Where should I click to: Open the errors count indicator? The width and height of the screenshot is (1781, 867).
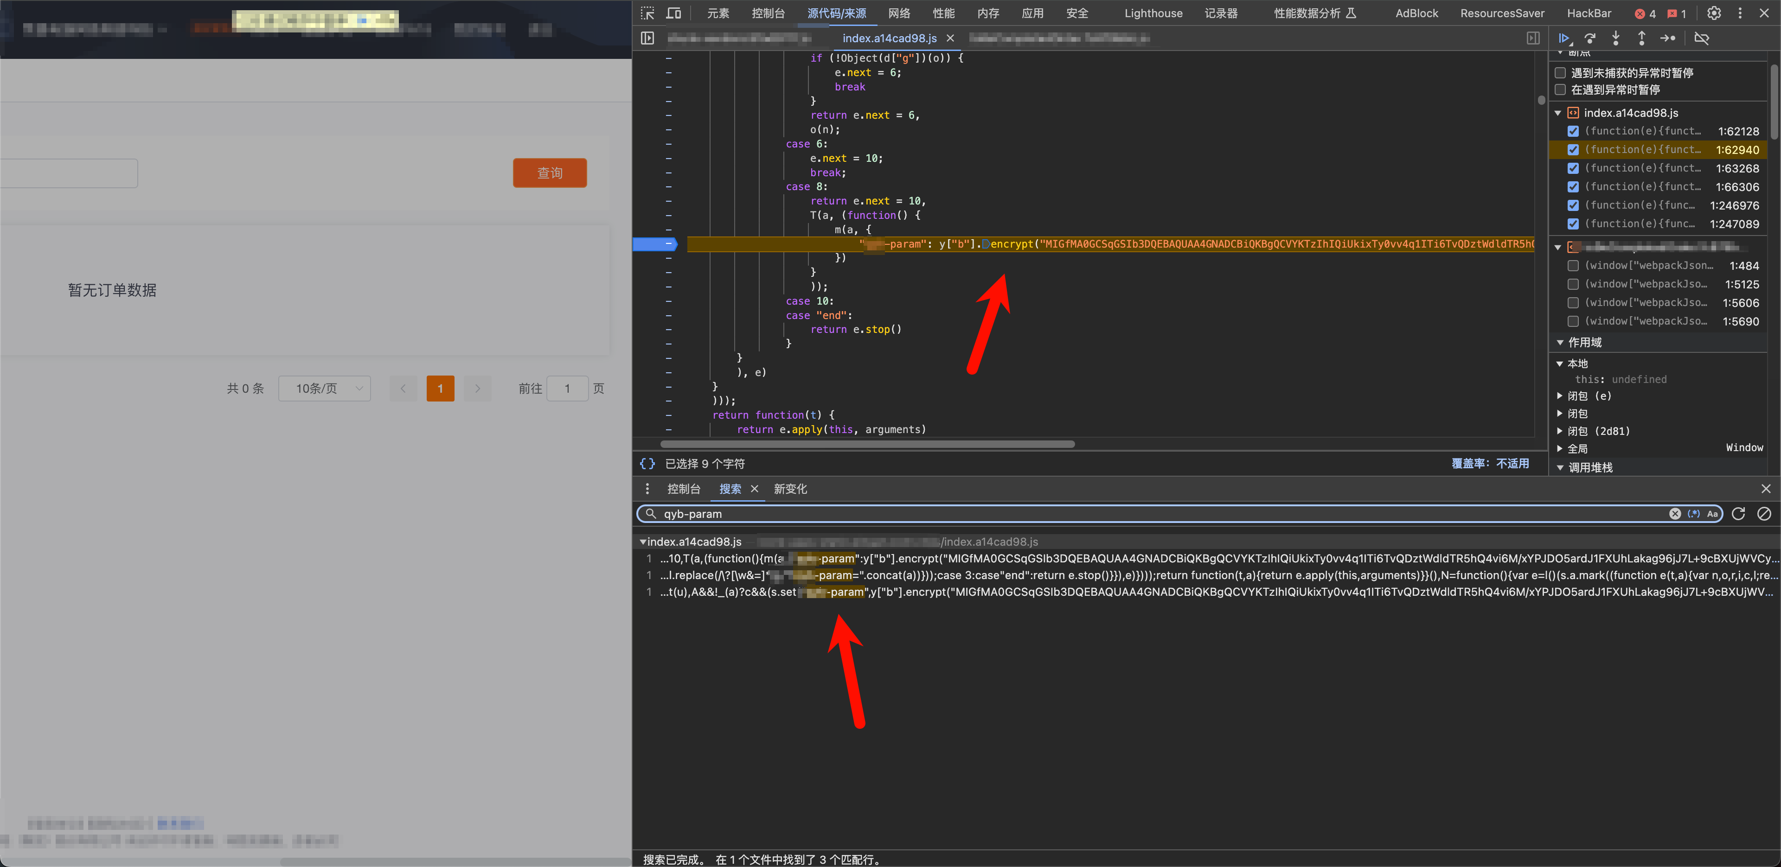(1645, 13)
